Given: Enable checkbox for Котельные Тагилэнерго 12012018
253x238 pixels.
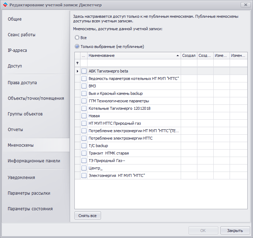Looking at the screenshot, I should tap(84, 108).
